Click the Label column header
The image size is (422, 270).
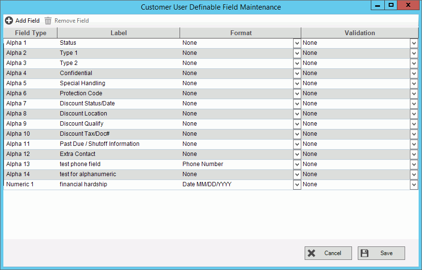118,33
